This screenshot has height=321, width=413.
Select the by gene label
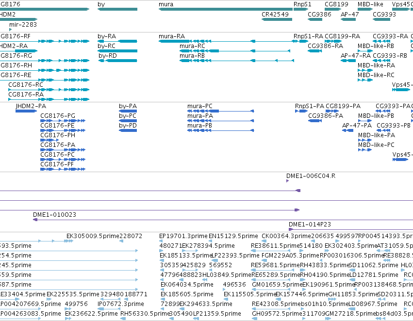click(x=101, y=4)
